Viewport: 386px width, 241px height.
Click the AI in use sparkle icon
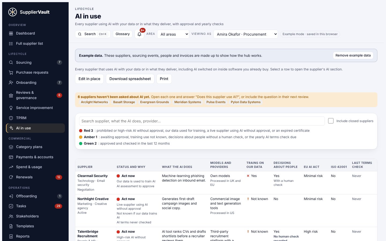(11, 128)
